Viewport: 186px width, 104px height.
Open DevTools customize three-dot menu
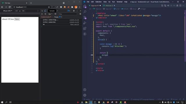pos(77,11)
